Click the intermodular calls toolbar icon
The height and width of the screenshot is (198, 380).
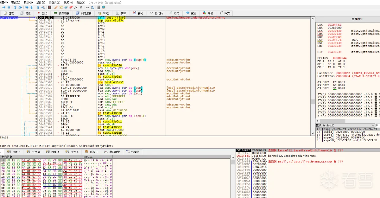tap(92, 7)
